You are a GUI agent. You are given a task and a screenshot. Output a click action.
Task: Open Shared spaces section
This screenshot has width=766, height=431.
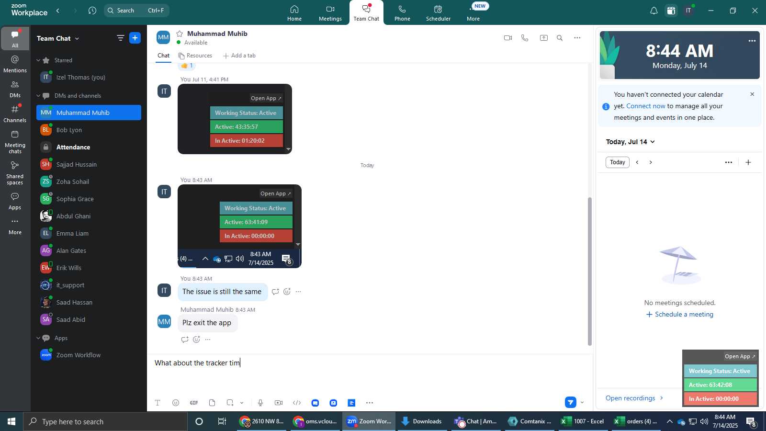[15, 173]
